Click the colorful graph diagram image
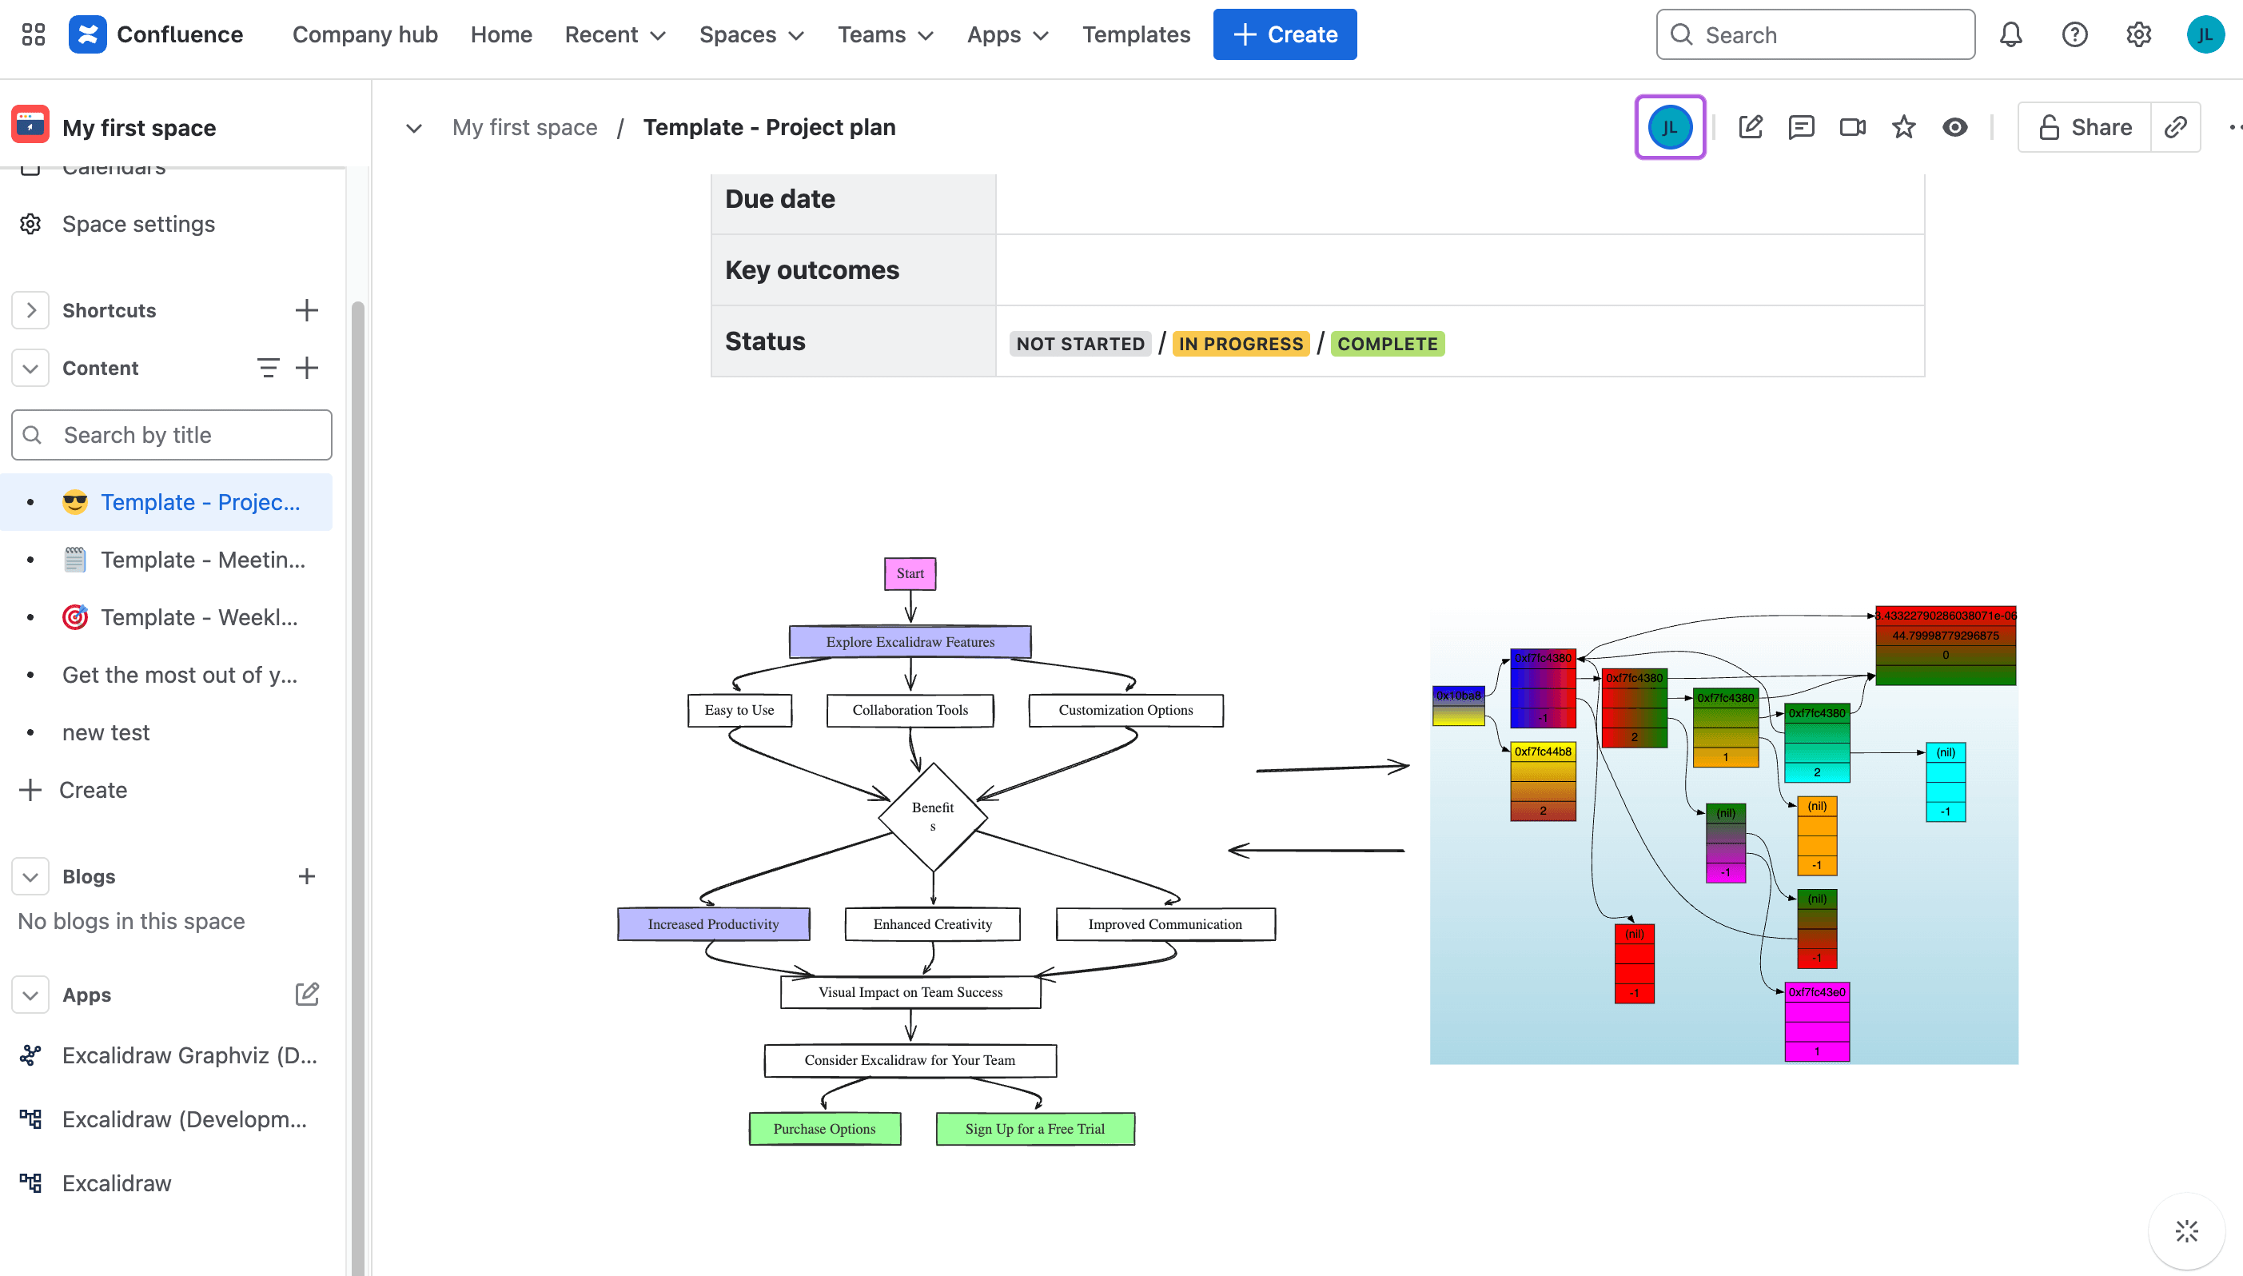Viewport: 2243px width, 1276px height. [x=1724, y=833]
